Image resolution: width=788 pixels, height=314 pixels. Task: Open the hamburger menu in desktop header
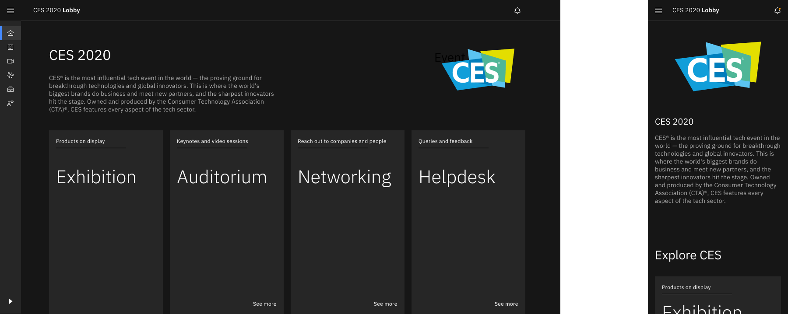point(11,10)
